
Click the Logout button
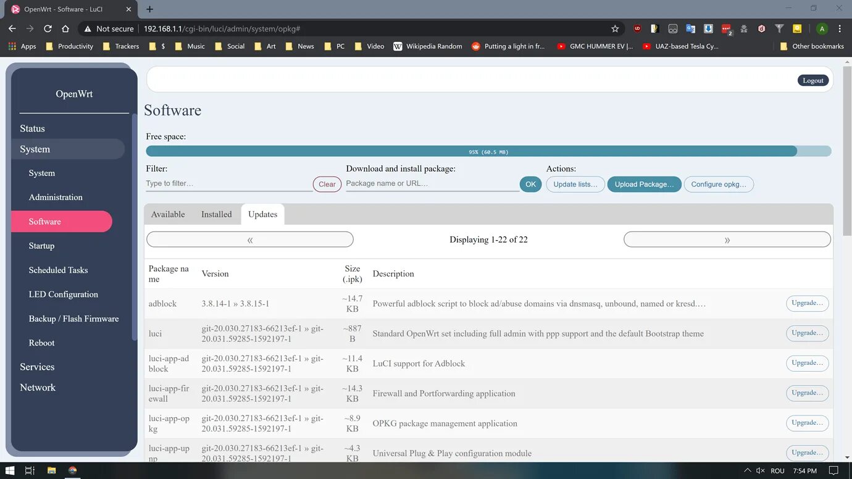pos(813,80)
